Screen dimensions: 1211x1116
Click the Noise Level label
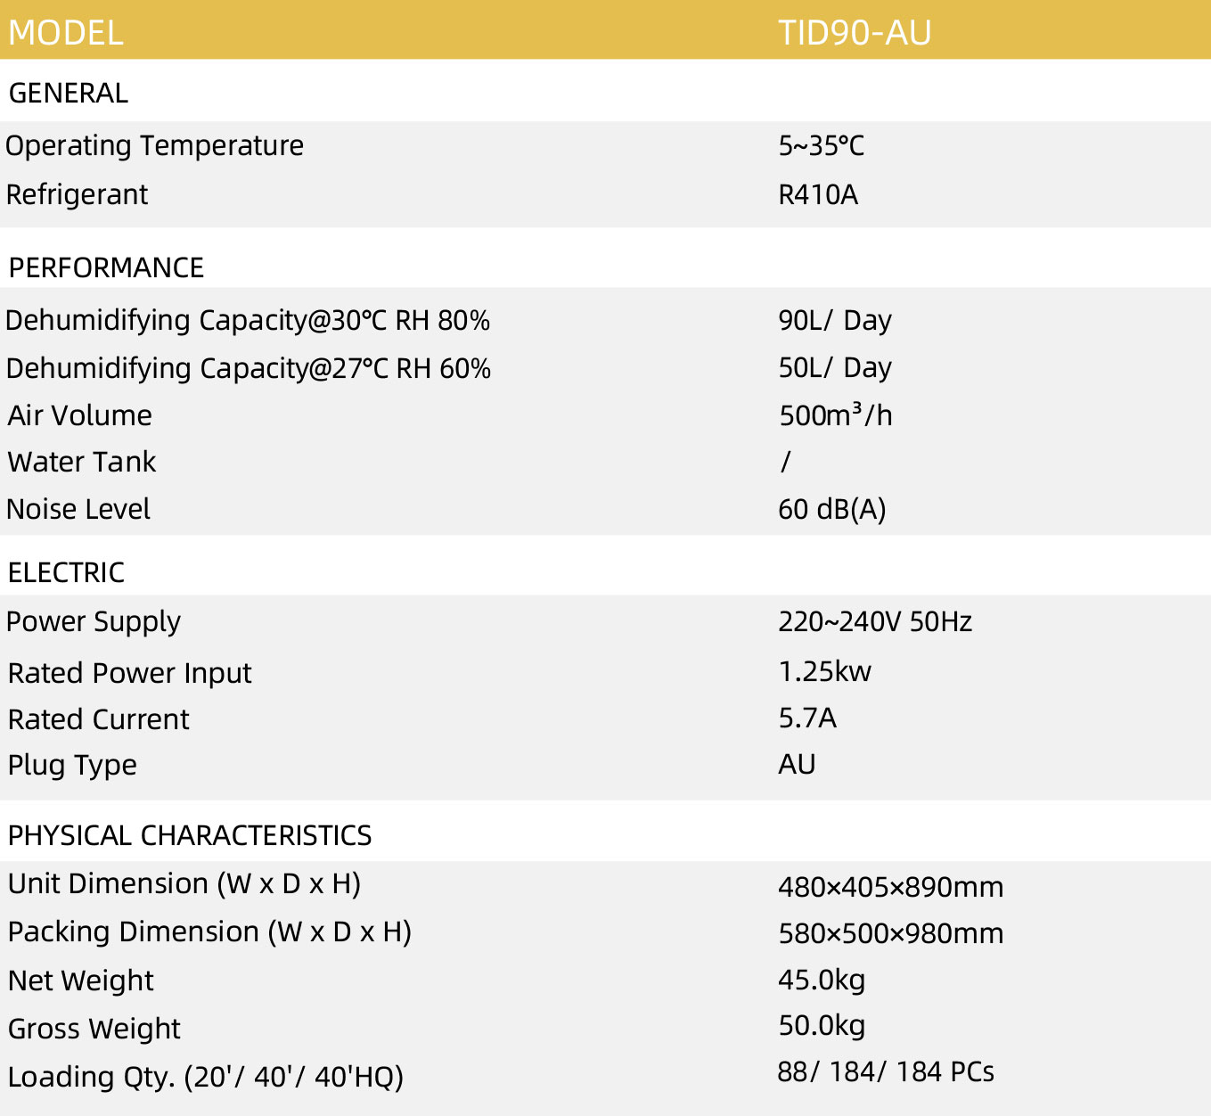78,509
